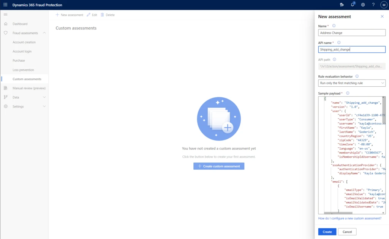Close the New assessment panel

(382, 16)
